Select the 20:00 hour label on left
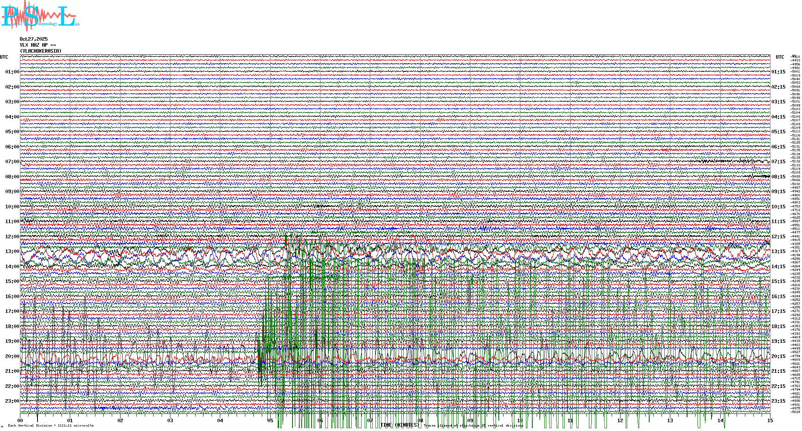Image resolution: width=802 pixels, height=431 pixels. point(12,356)
